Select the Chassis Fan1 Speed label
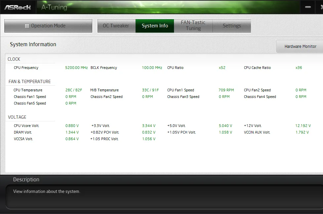The height and width of the screenshot is (214, 323). pos(30,97)
